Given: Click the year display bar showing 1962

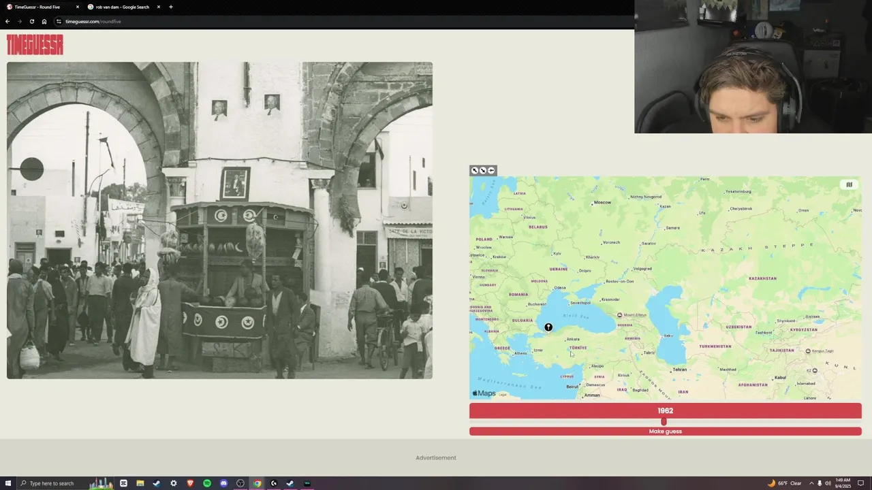Looking at the screenshot, I should pos(665,410).
